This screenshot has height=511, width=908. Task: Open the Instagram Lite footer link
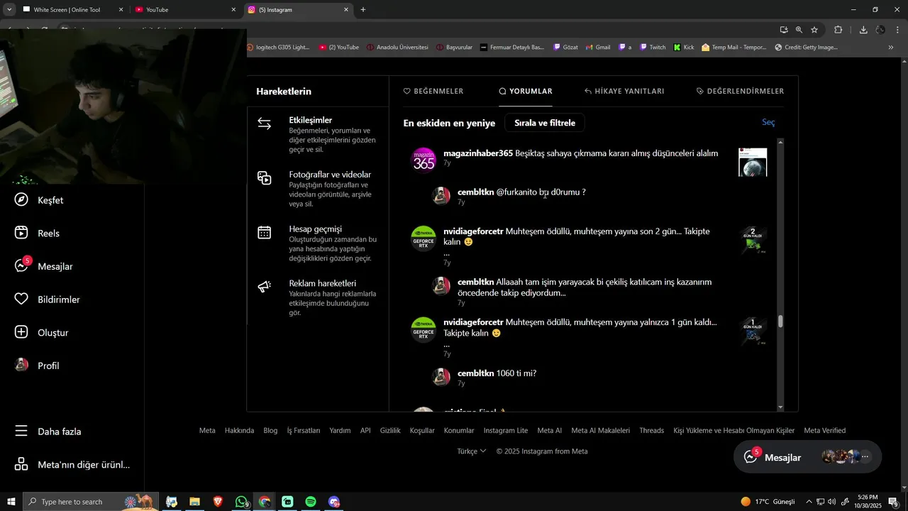pos(506,430)
